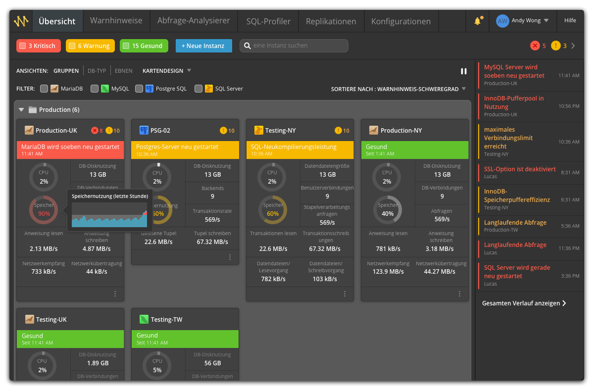Open the Hilfe link
Screen dimensions: 594x391
pos(570,21)
